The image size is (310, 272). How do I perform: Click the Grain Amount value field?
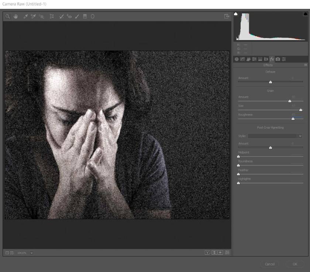[297, 97]
